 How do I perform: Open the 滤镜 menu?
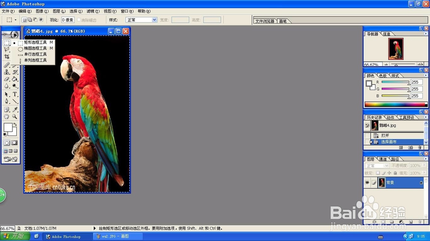click(93, 11)
